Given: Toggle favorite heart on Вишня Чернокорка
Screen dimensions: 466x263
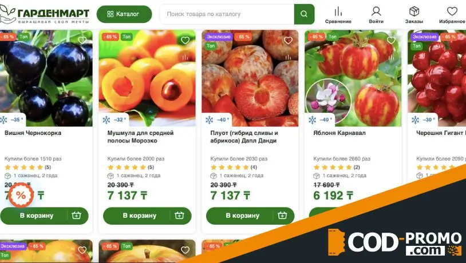Looking at the screenshot, I should [x=82, y=40].
